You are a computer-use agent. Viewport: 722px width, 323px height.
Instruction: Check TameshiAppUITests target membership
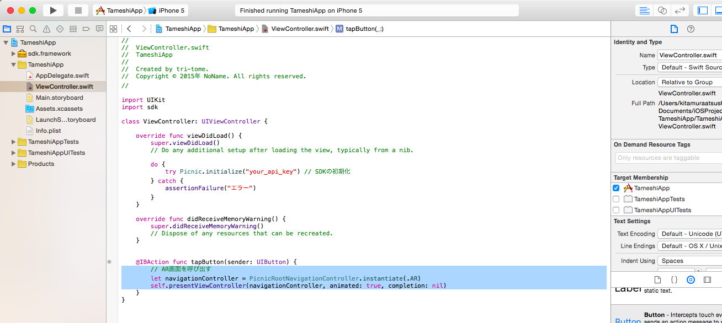[616, 210]
